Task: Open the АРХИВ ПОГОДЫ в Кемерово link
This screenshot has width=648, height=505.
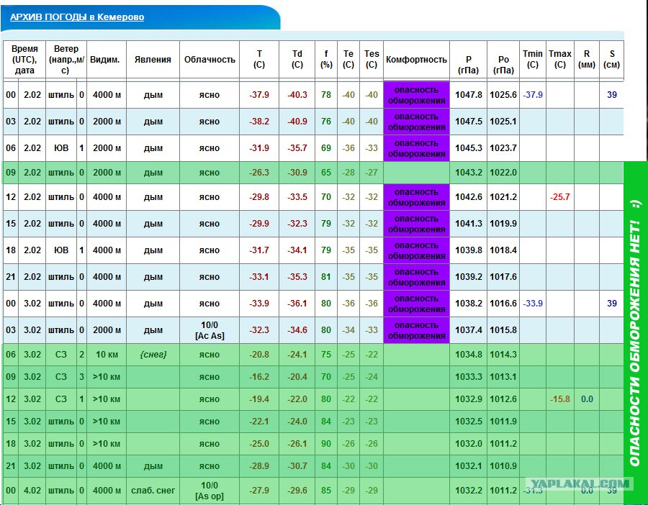Action: point(77,17)
